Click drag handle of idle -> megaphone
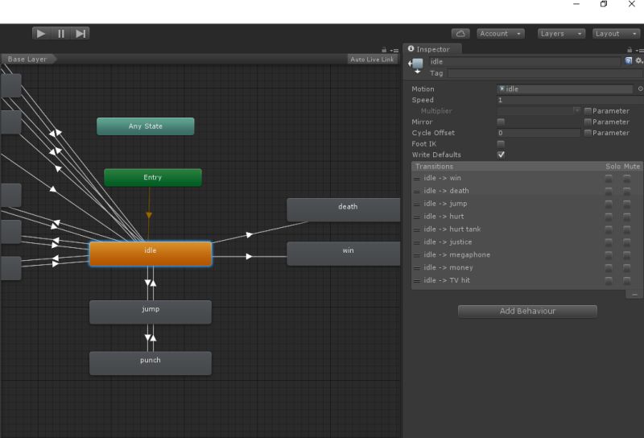The width and height of the screenshot is (644, 438). pyautogui.click(x=417, y=255)
